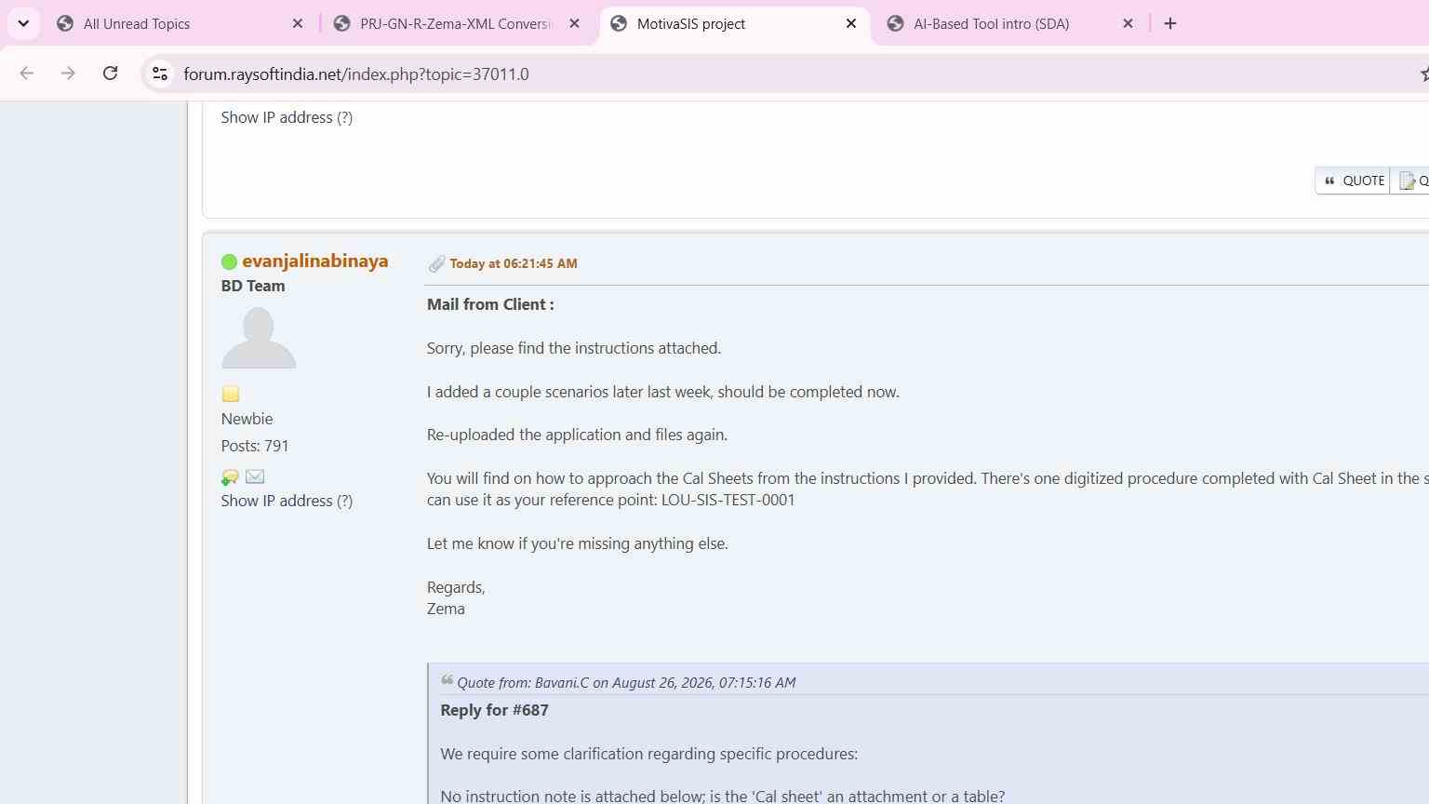Open the attachment paperclip icon on post
Screen dimensions: 1429x804
coord(436,264)
